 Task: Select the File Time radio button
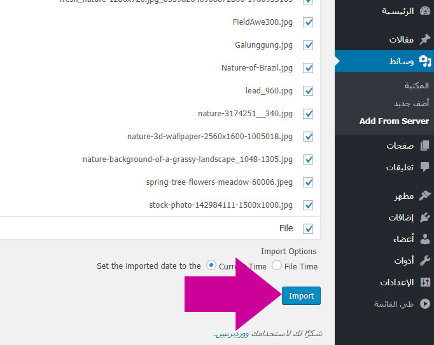coord(277,266)
